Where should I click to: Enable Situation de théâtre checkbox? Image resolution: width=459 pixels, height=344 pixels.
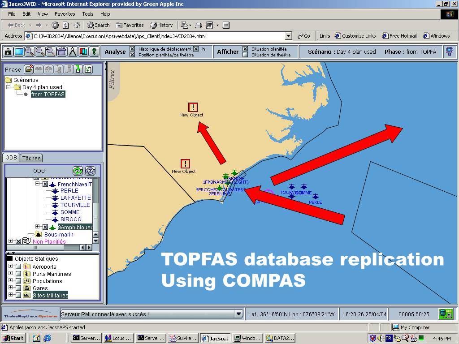(245, 55)
